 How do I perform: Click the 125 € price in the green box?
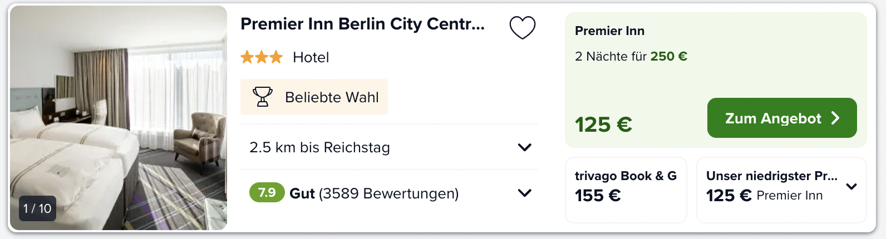tap(603, 125)
